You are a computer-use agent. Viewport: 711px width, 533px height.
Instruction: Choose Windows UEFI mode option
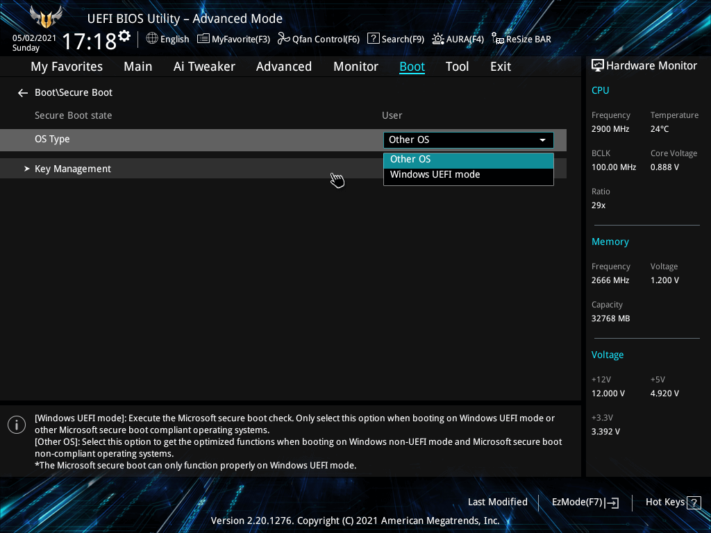coord(469,175)
